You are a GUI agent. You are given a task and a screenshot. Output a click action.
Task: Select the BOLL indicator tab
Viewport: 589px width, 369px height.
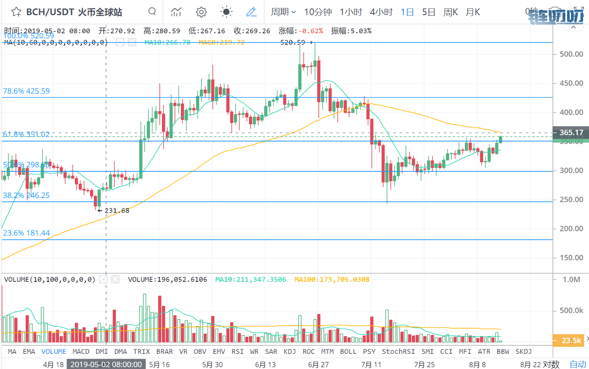pos(348,351)
